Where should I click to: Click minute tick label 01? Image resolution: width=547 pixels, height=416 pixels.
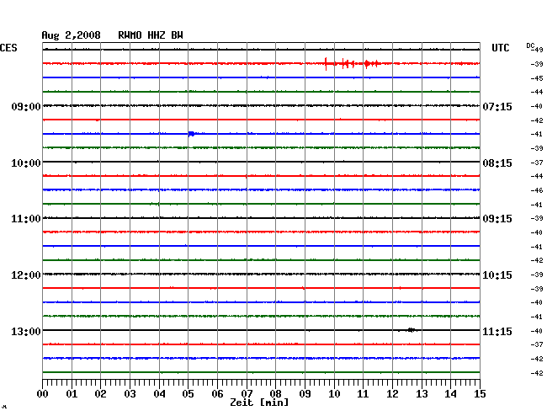tap(72, 393)
